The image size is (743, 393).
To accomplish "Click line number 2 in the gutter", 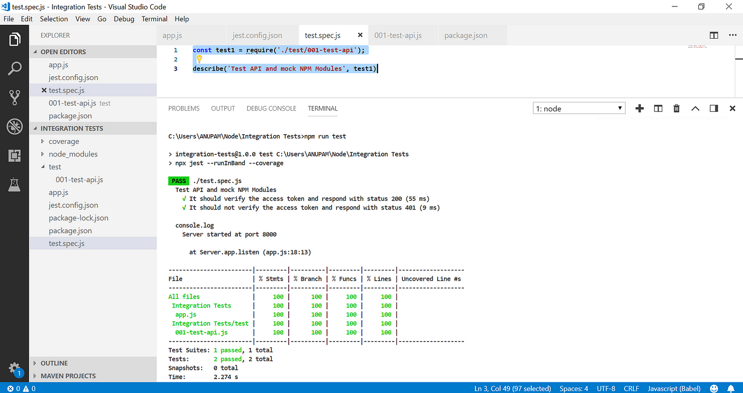I will tap(176, 59).
